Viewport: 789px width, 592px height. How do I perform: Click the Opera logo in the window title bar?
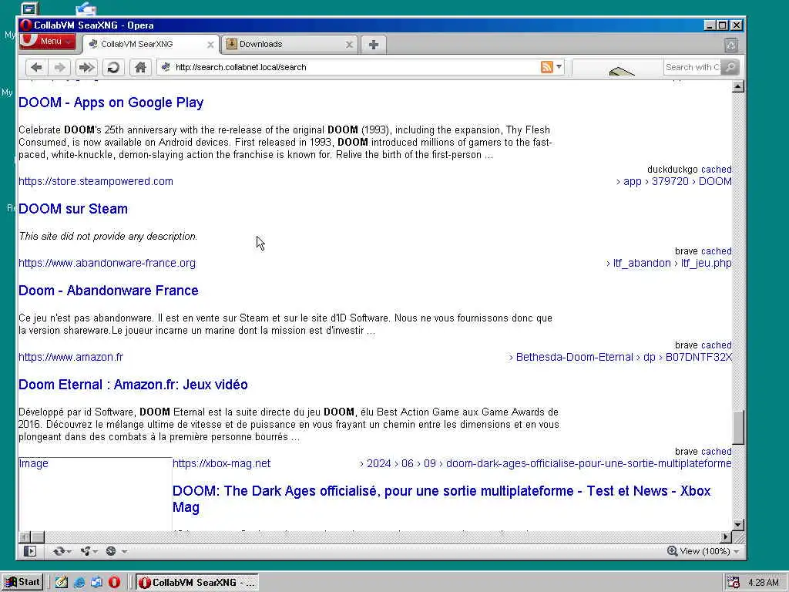(x=26, y=25)
